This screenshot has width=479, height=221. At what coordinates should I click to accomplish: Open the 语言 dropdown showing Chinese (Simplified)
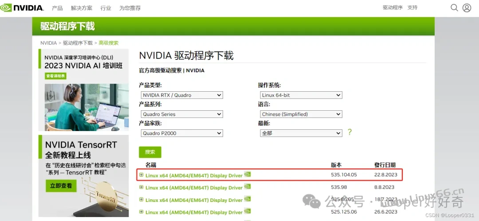coord(301,114)
